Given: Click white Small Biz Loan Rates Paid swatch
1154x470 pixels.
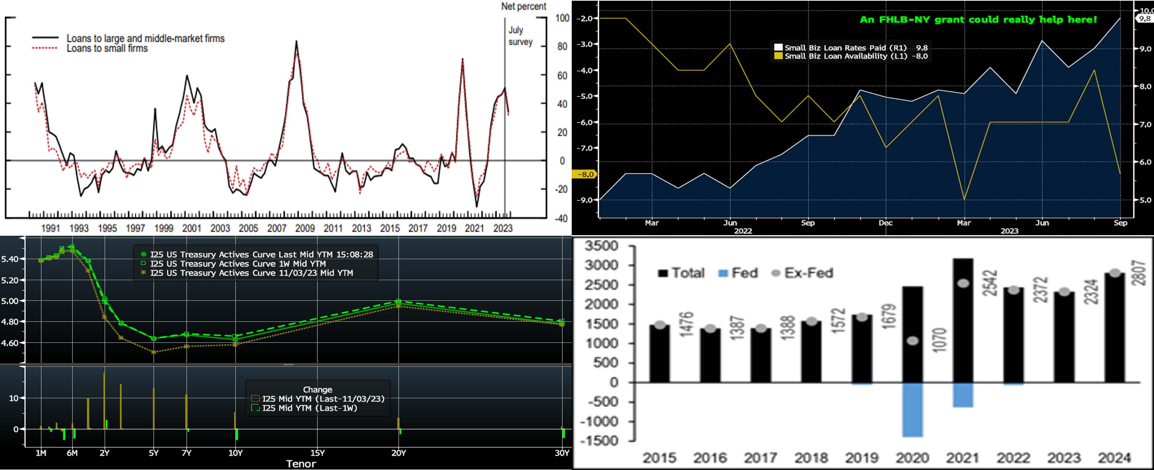Looking at the screenshot, I should [x=779, y=47].
